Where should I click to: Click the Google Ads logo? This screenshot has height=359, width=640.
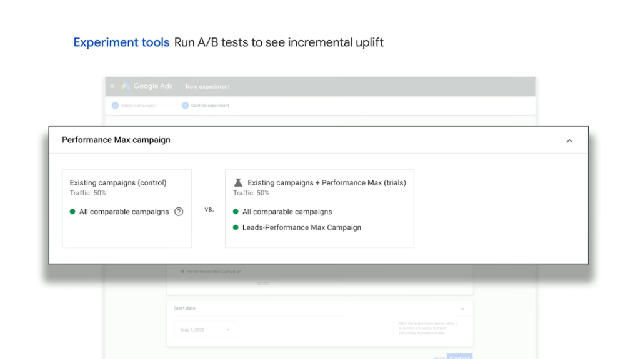tap(147, 86)
